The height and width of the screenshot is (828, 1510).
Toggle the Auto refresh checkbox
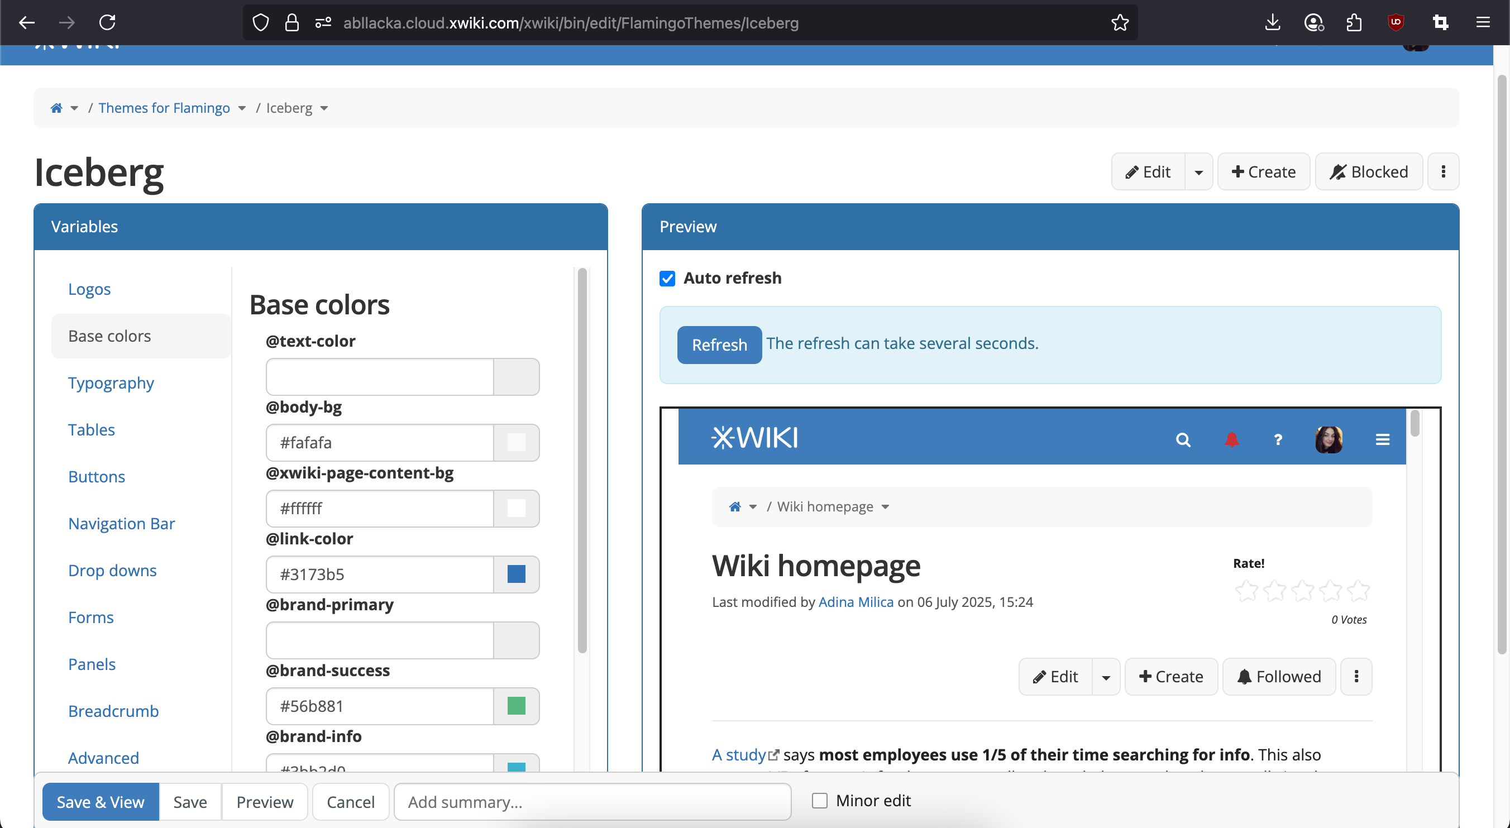click(x=667, y=277)
